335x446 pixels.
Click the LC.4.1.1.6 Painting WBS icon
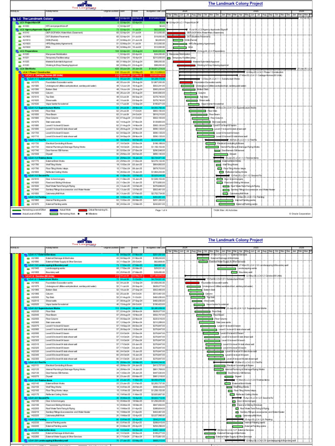[26, 197]
